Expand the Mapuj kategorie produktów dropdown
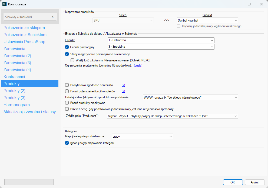Viewport: 268px width, 188px height. pos(142,137)
